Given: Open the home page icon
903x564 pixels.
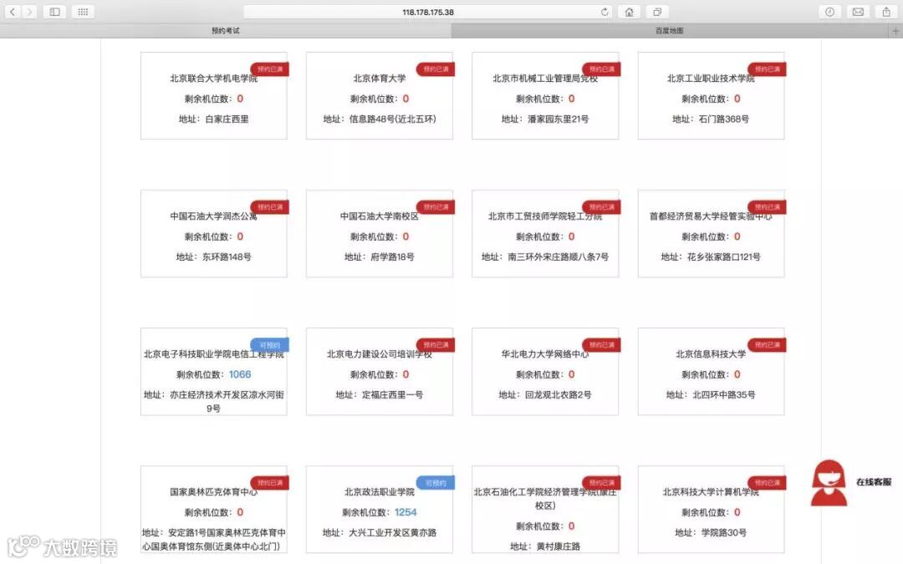Looking at the screenshot, I should pos(629,12).
